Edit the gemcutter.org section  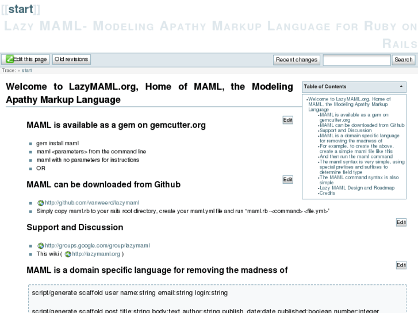(288, 120)
